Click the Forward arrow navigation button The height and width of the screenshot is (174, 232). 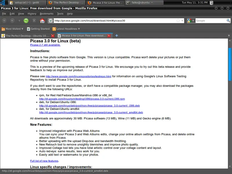tap(12, 21)
